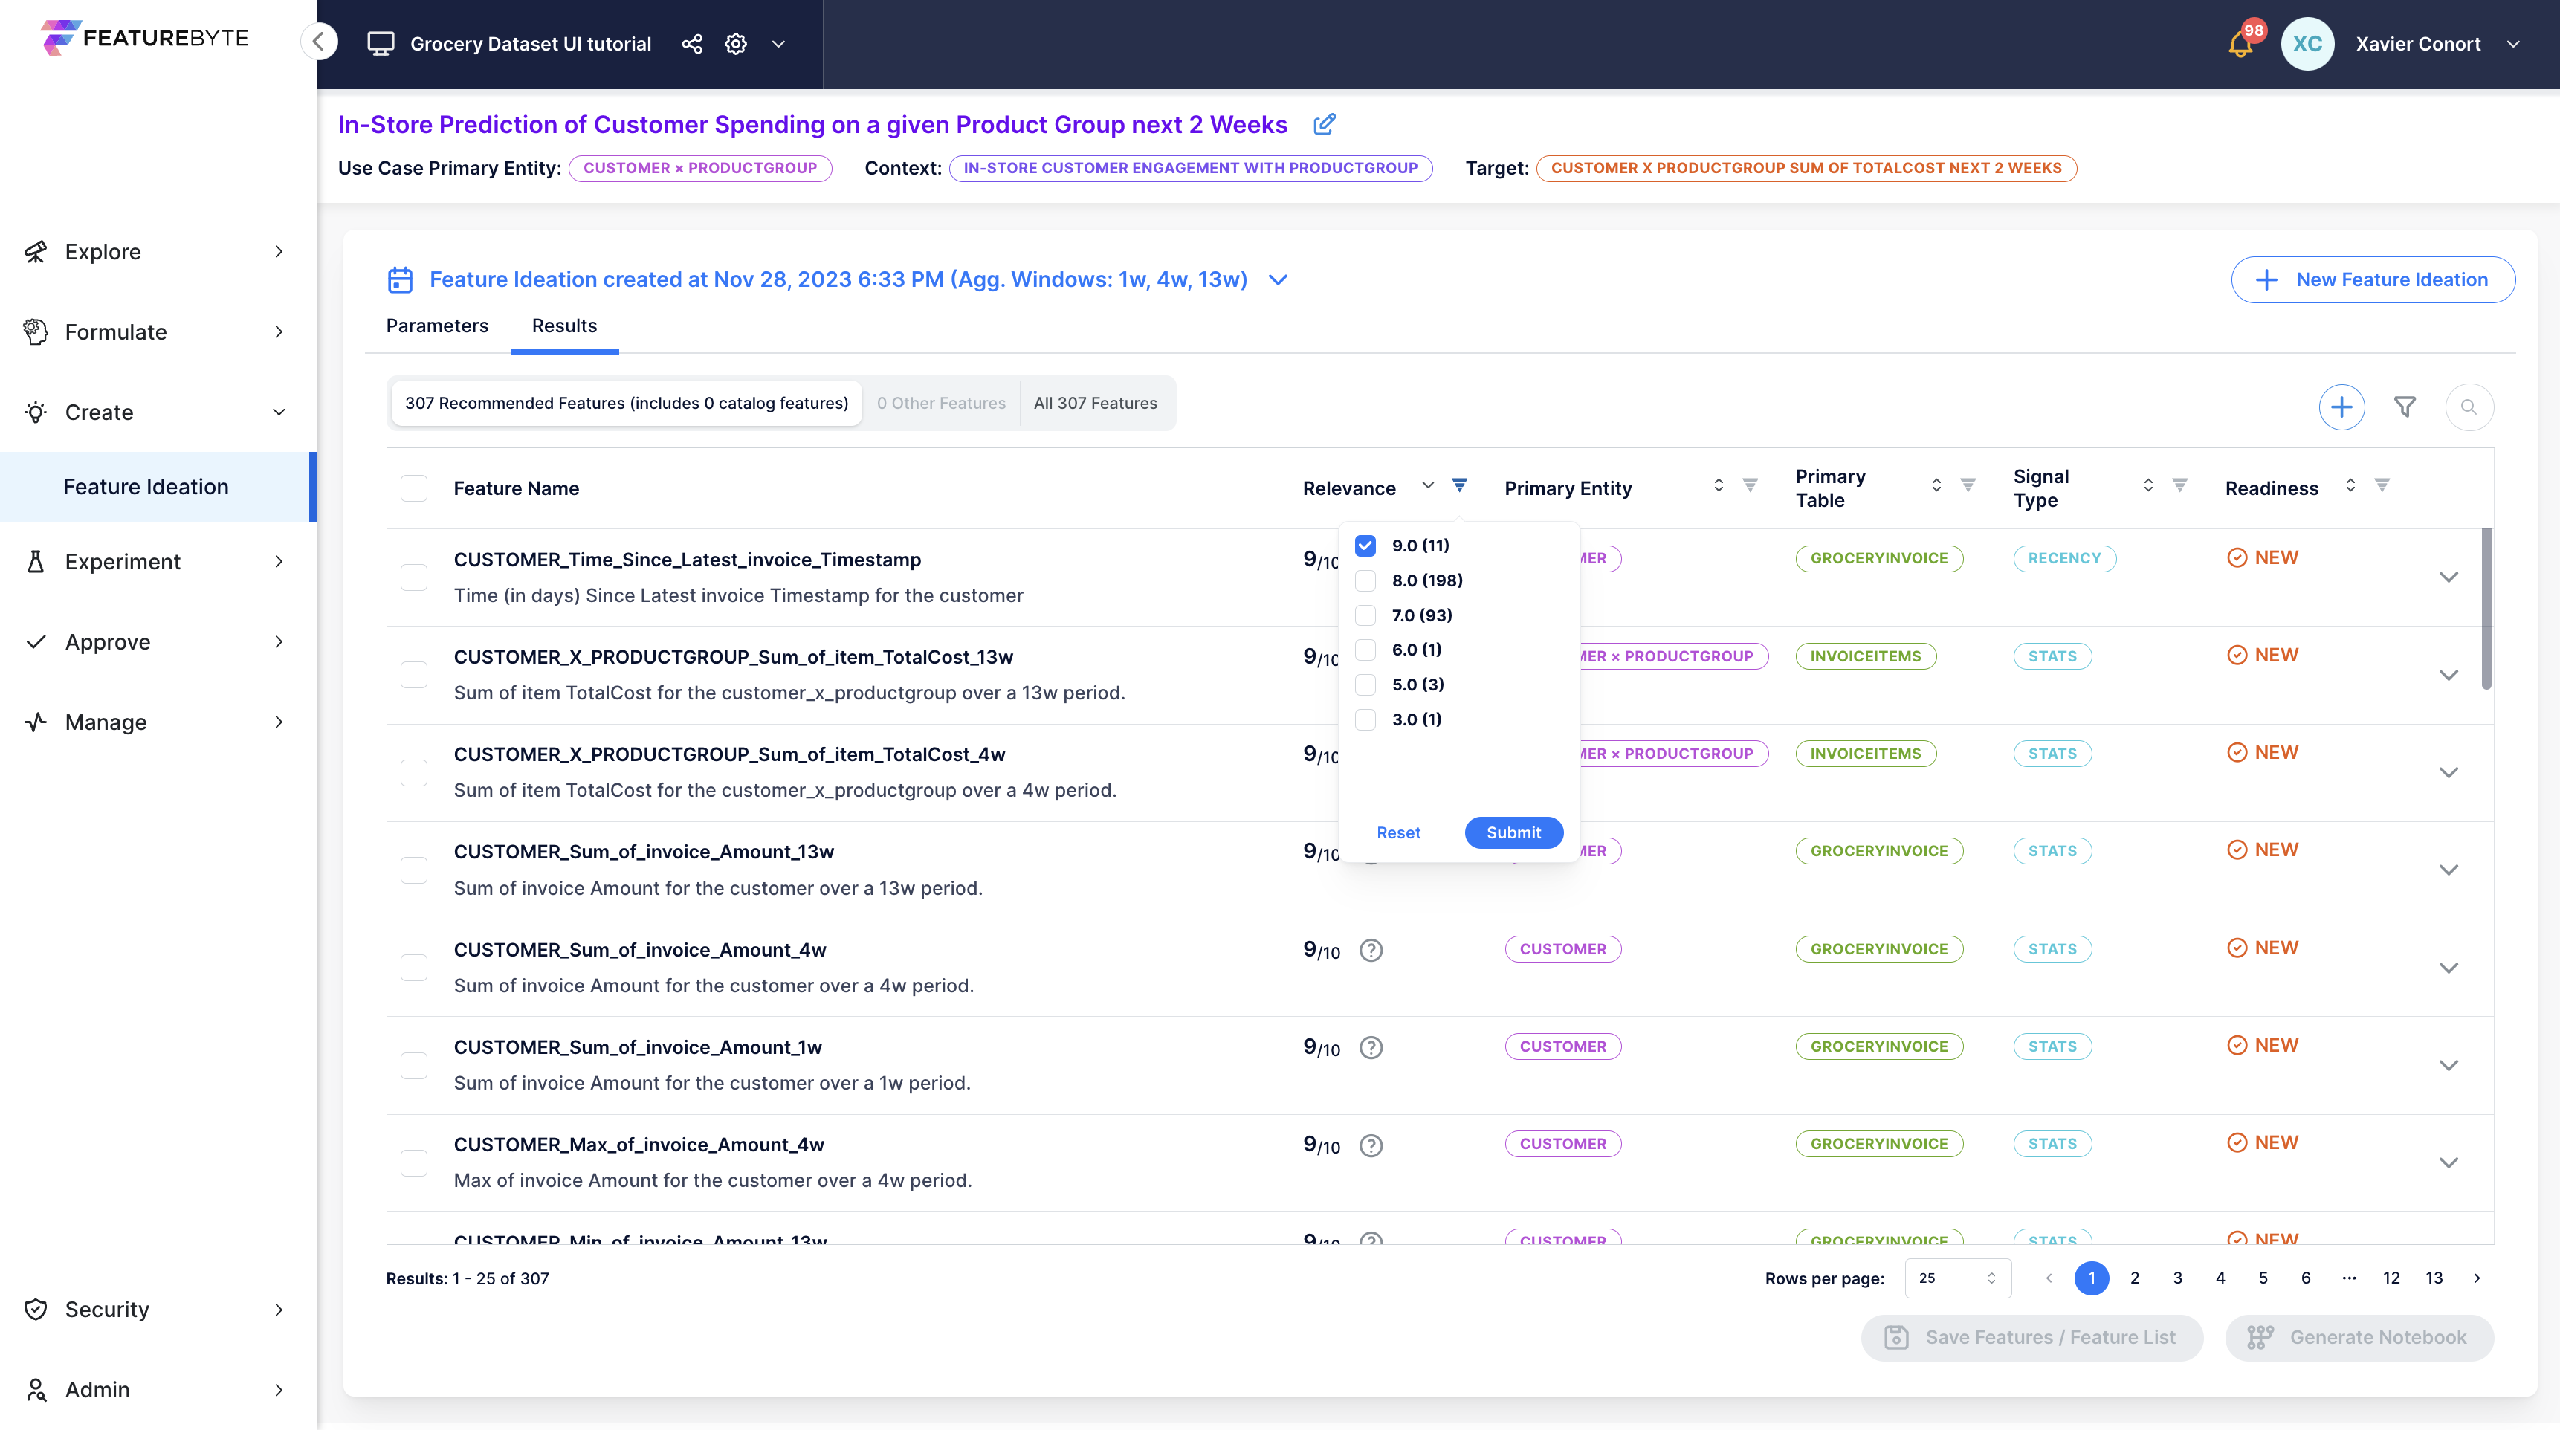Click New Feature Ideation button
This screenshot has height=1430, width=2560.
click(x=2372, y=279)
